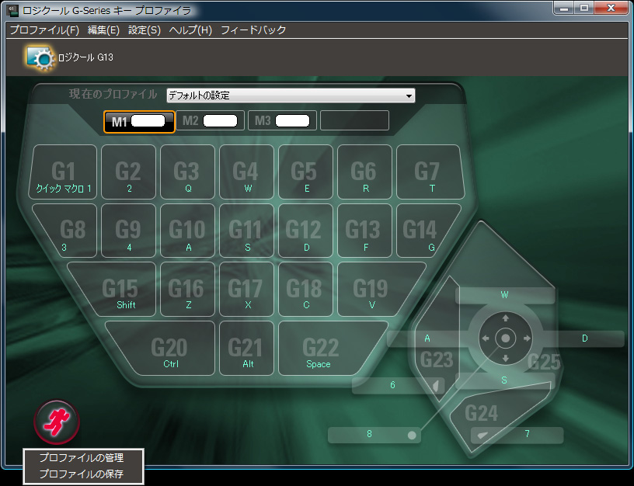Viewport: 634px width, 486px height.
Task: Click the joystick left arrow
Action: point(485,338)
